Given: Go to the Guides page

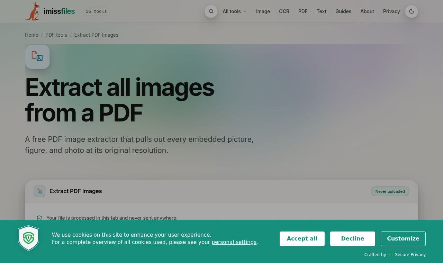Looking at the screenshot, I should (343, 11).
